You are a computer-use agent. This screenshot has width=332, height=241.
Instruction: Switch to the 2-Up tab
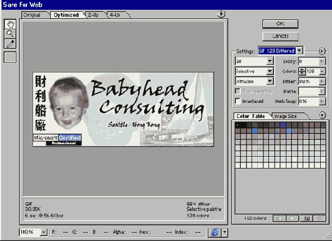[95, 15]
